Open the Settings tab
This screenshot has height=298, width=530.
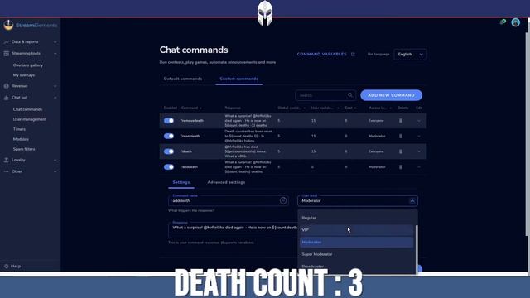tap(181, 182)
